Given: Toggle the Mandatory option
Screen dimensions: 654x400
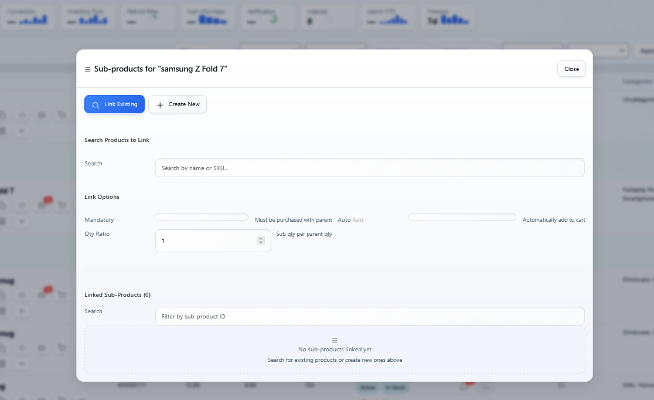Looking at the screenshot, I should pos(202,217).
